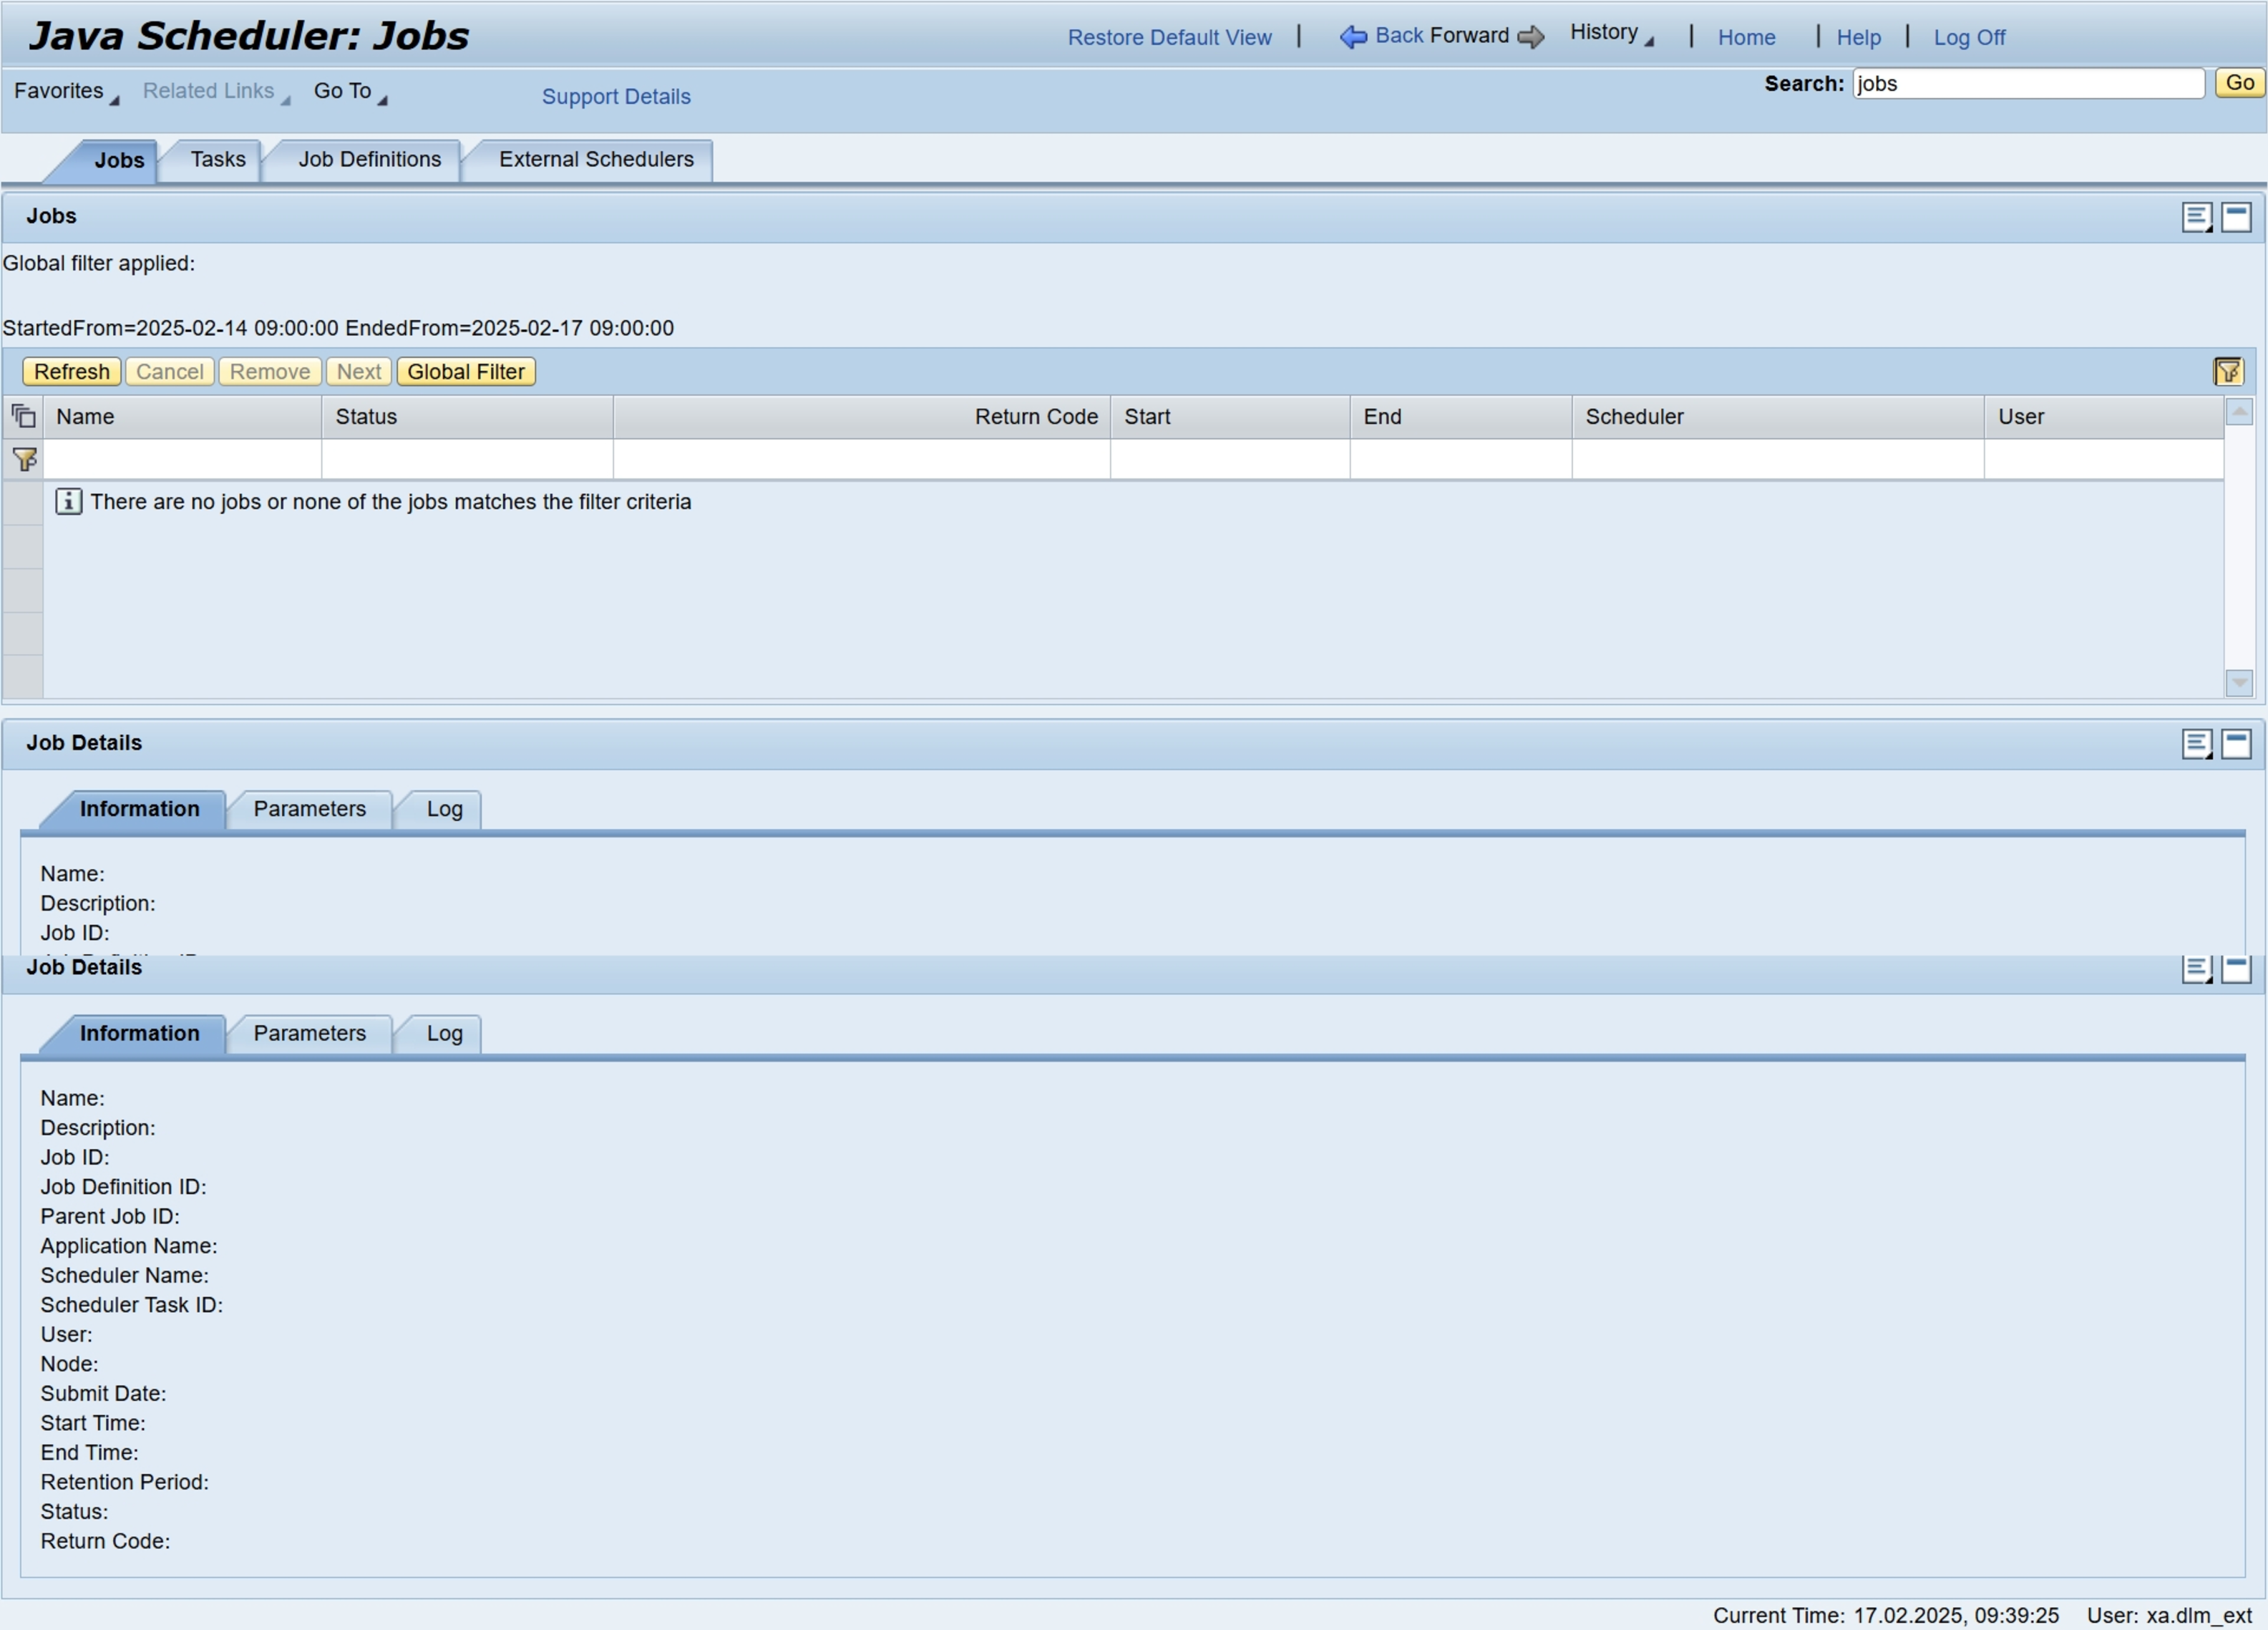Image resolution: width=2268 pixels, height=1630 pixels.
Task: Click the Return Code filter field
Action: point(862,460)
